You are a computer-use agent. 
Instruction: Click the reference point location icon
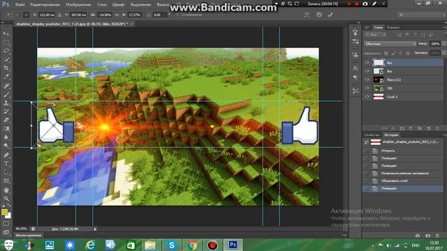(x=26, y=15)
